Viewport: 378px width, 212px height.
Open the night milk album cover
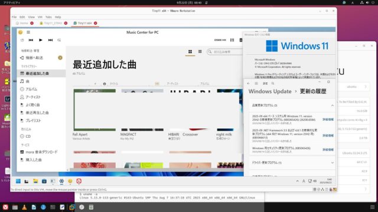[x=229, y=110]
